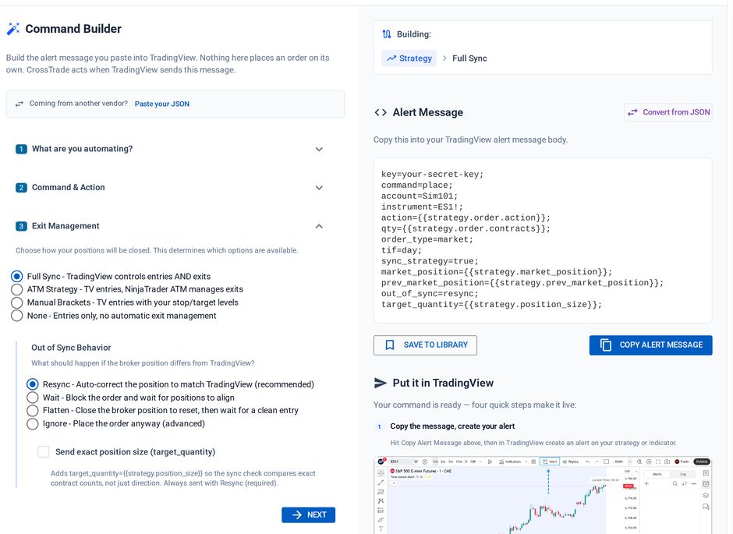Screen dimensions: 733x534
Task: Click 'Put it in TradingView' heading
Action: coord(443,383)
